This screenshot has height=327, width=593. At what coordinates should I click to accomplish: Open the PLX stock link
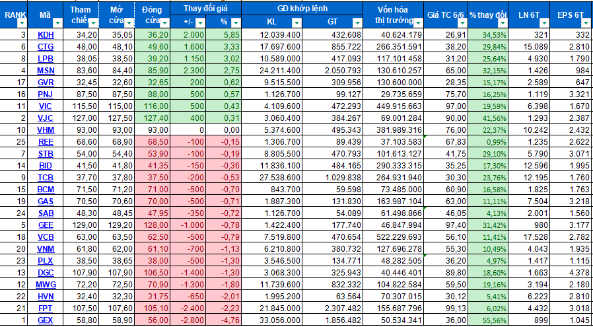point(46,261)
